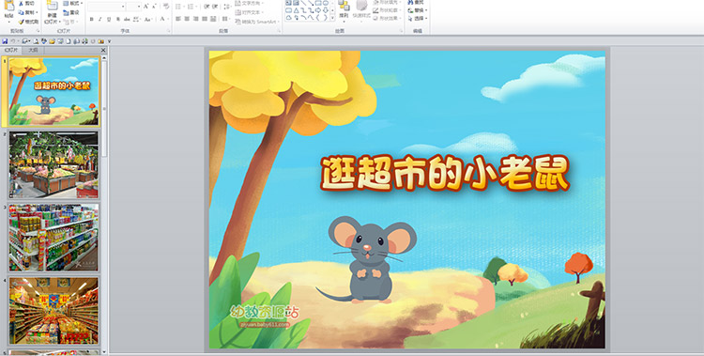Image resolution: width=704 pixels, height=356 pixels.
Task: Click the thumbnail pane scroll down arrow
Action: click(x=104, y=352)
